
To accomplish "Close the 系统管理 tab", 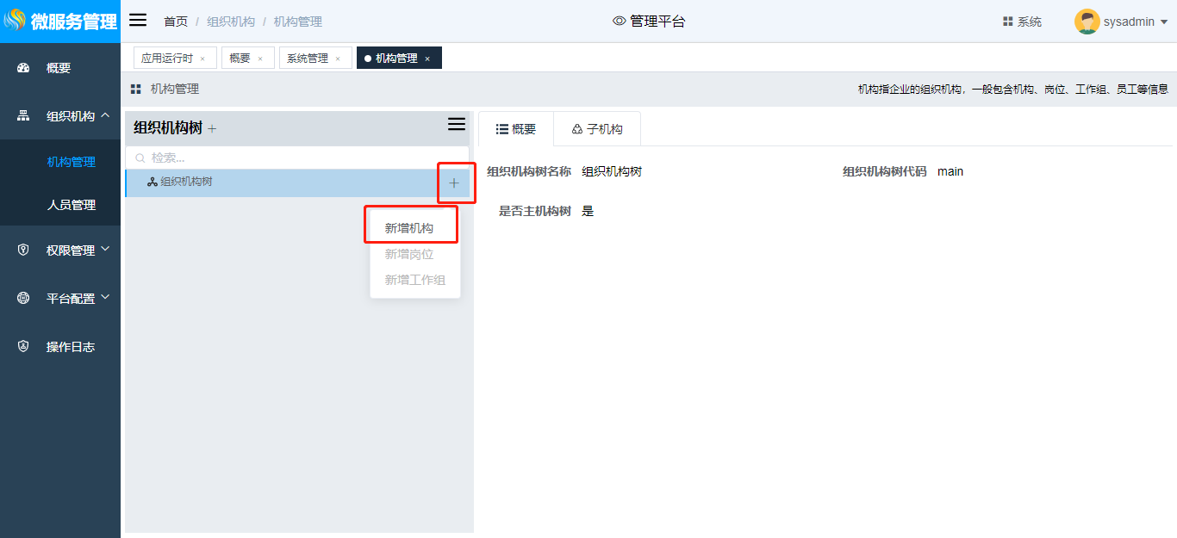I will pyautogui.click(x=338, y=59).
